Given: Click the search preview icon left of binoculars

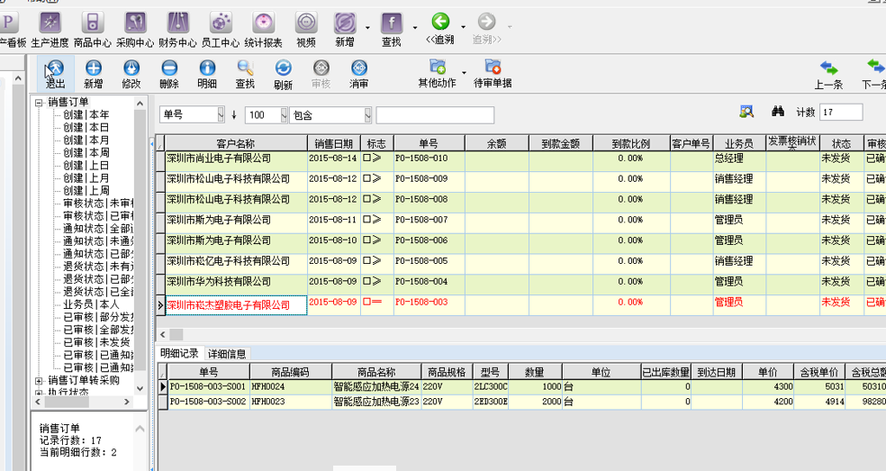Looking at the screenshot, I should (746, 112).
